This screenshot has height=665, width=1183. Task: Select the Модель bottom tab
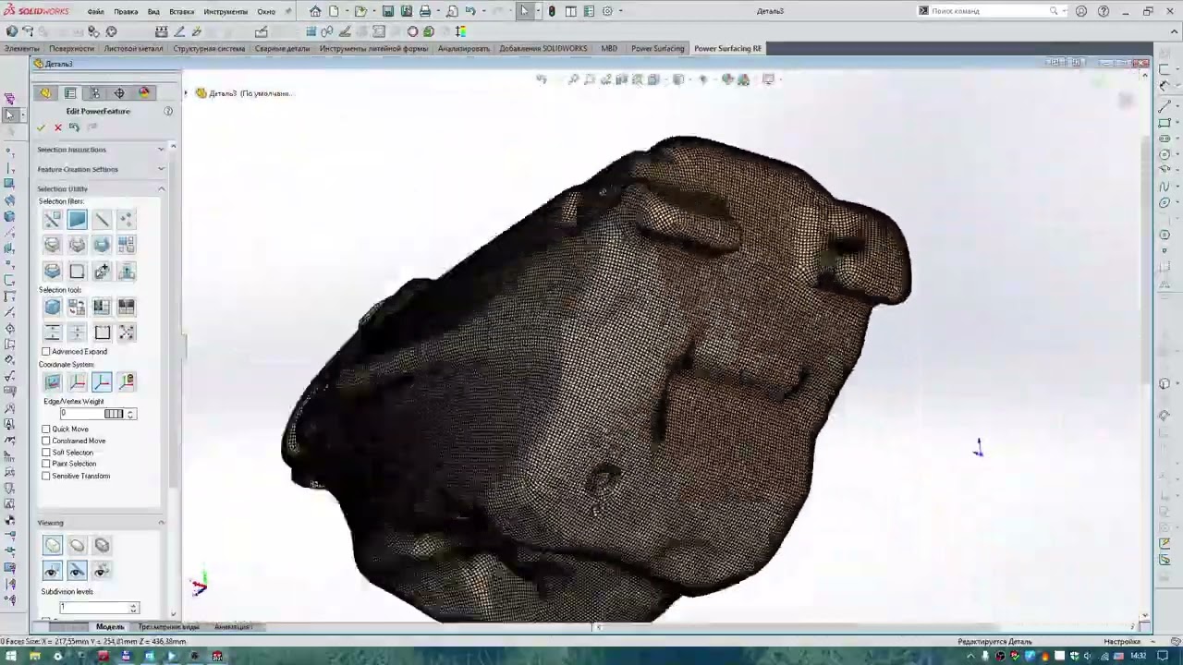pos(110,626)
